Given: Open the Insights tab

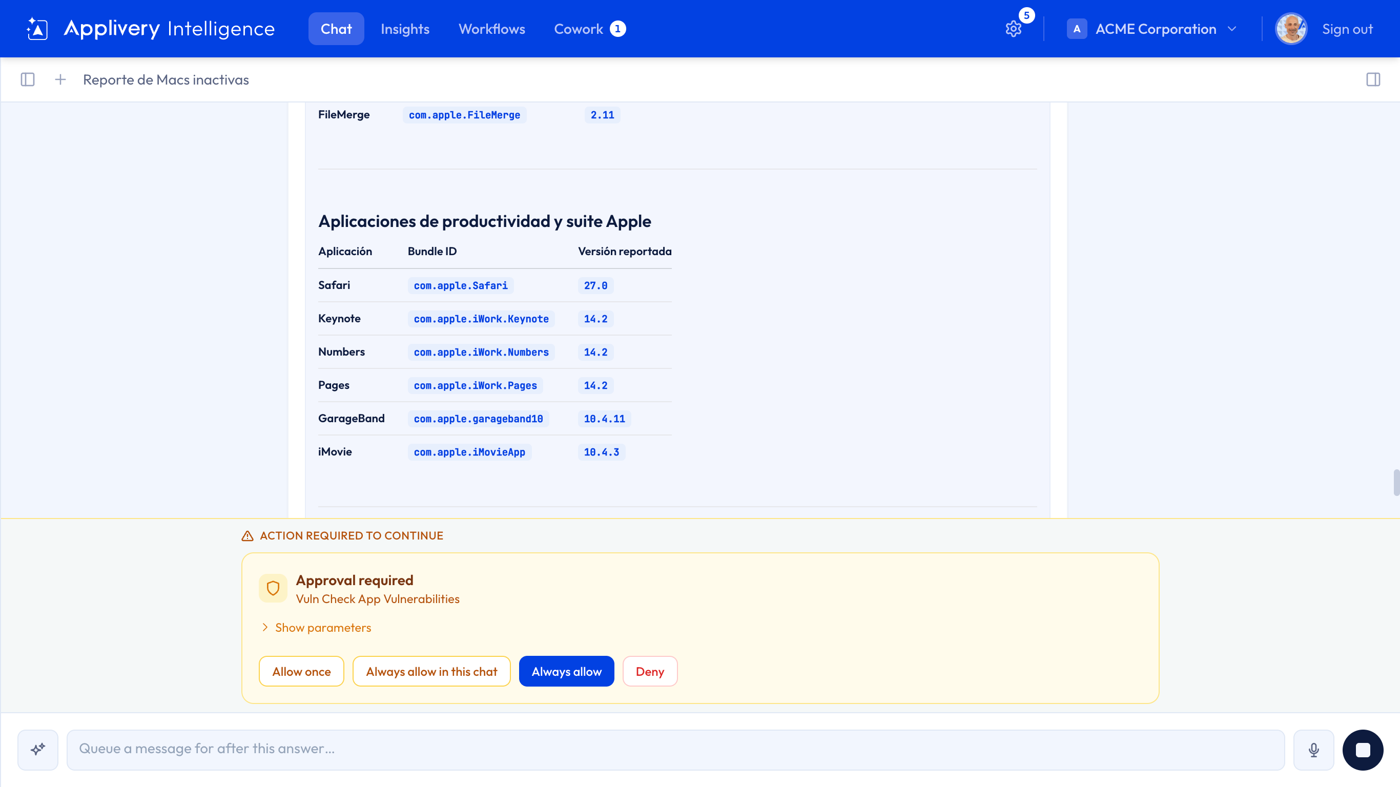Looking at the screenshot, I should click(405, 29).
